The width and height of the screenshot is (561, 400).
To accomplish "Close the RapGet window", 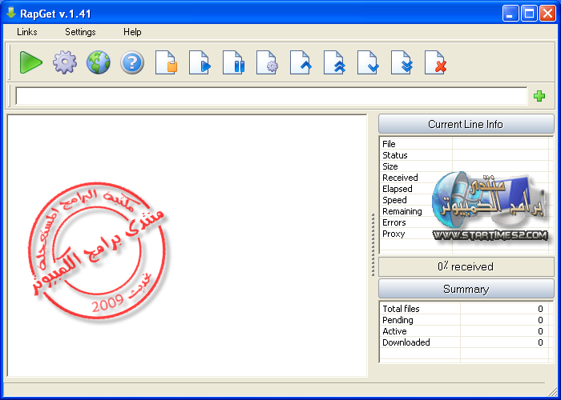I will coord(547,14).
